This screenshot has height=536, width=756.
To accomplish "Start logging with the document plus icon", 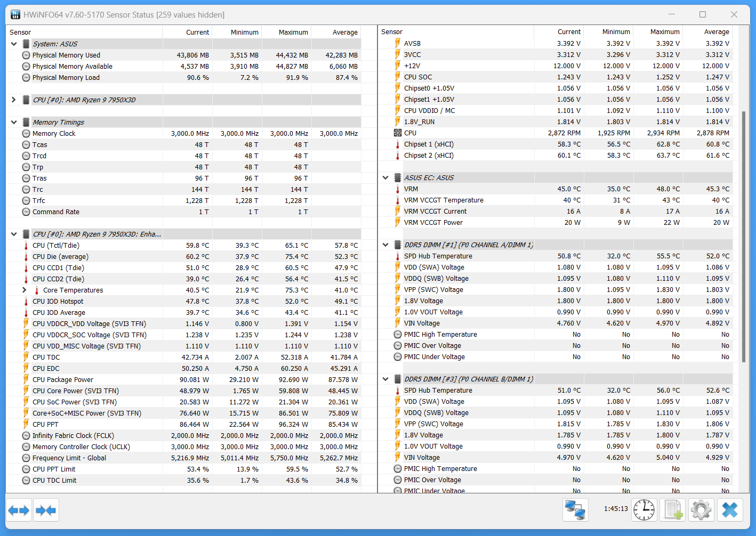I will tap(672, 510).
